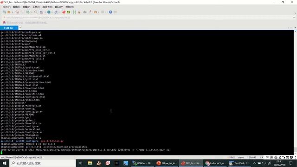
Task: Expand the globe icon dropdown arrow
Action: click(x=52, y=12)
